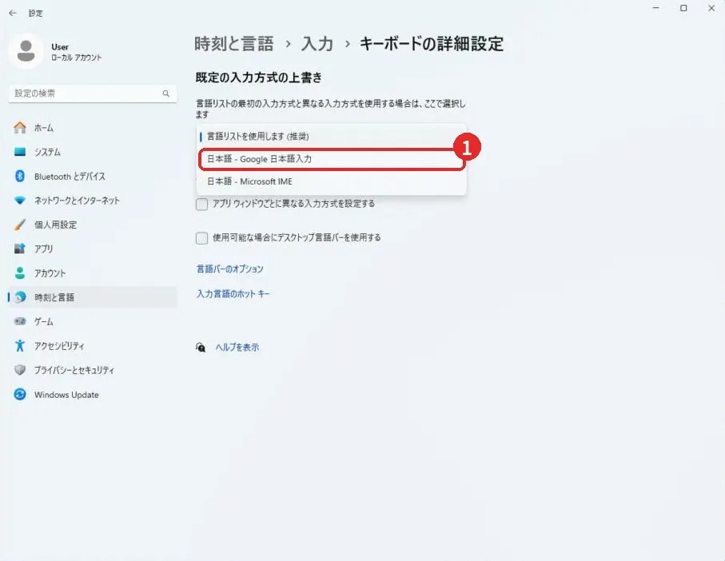Focus the 設定の検索 search field
Screen dimensions: 725x561
click(x=93, y=93)
